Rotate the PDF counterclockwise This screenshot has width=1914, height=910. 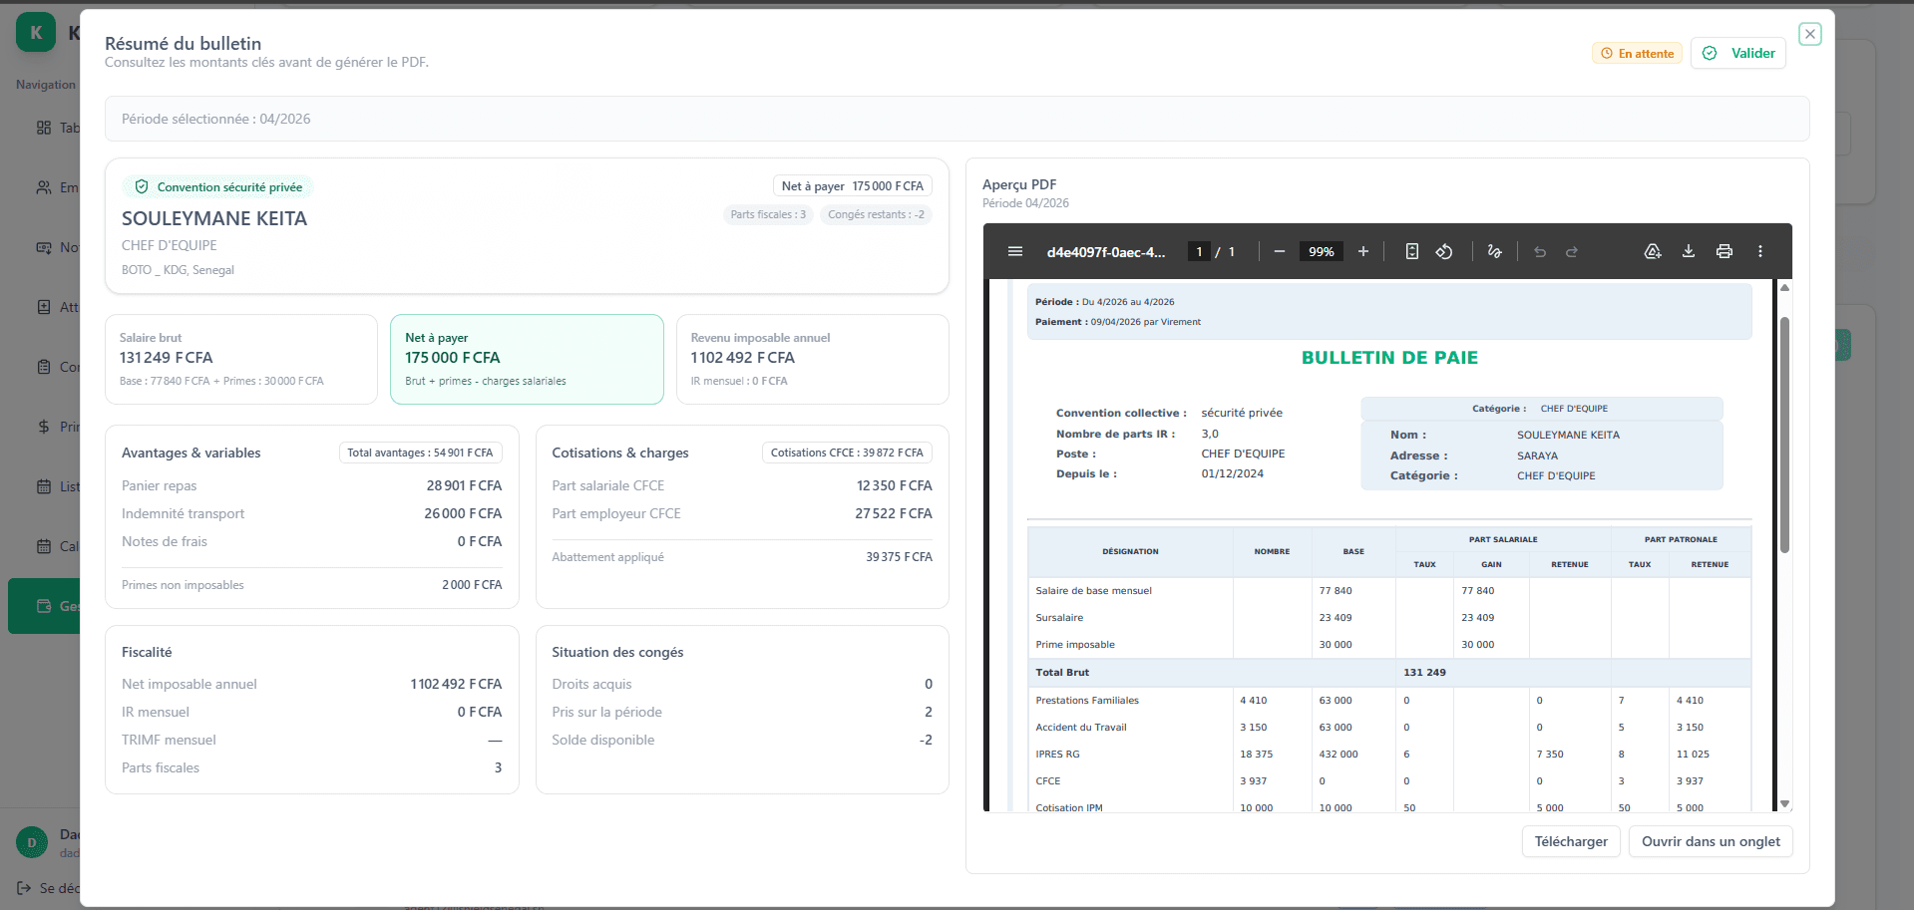point(1444,251)
